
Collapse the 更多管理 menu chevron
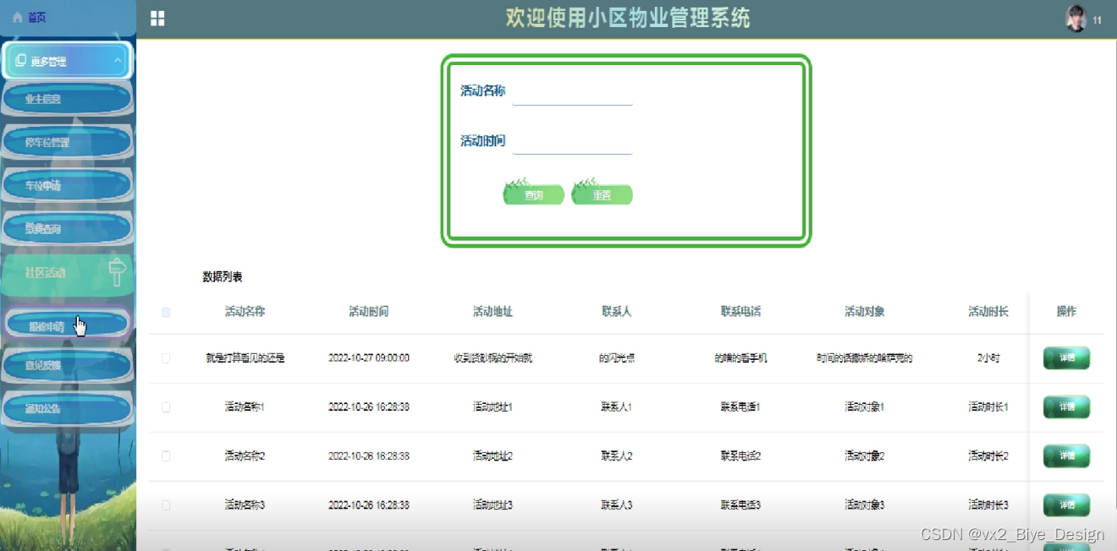(118, 61)
